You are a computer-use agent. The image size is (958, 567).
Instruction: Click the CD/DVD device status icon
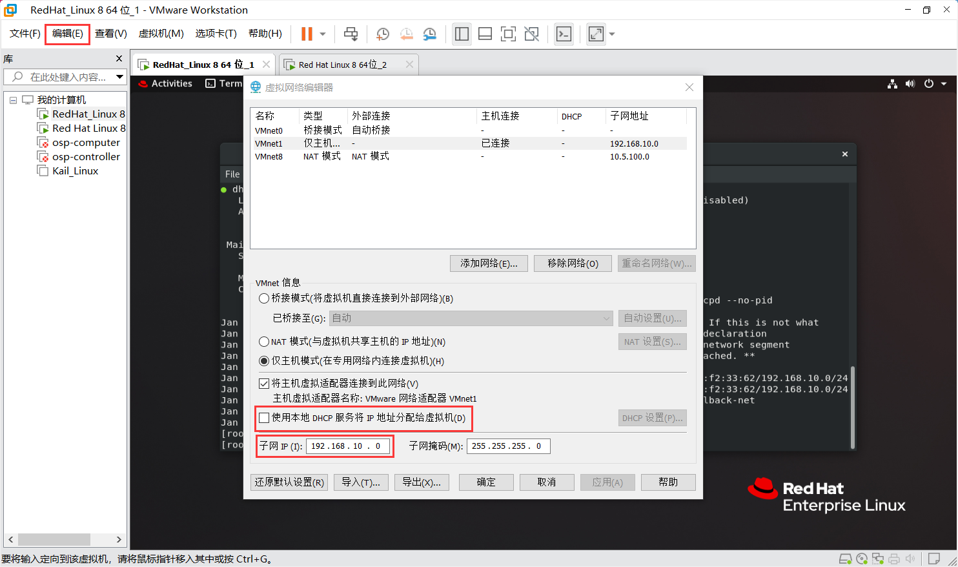(x=862, y=558)
